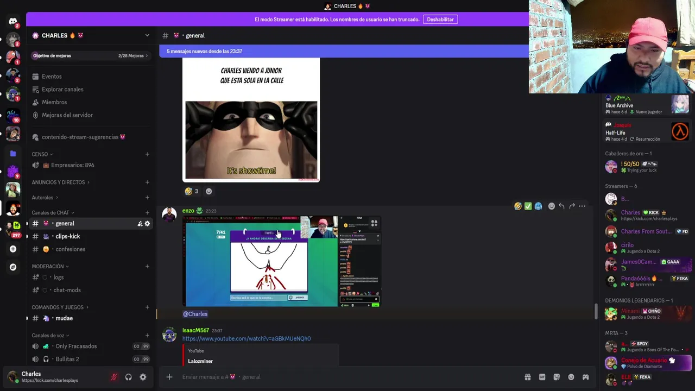Click add reaction icon under Charles meme
The height and width of the screenshot is (391, 695).
click(208, 191)
